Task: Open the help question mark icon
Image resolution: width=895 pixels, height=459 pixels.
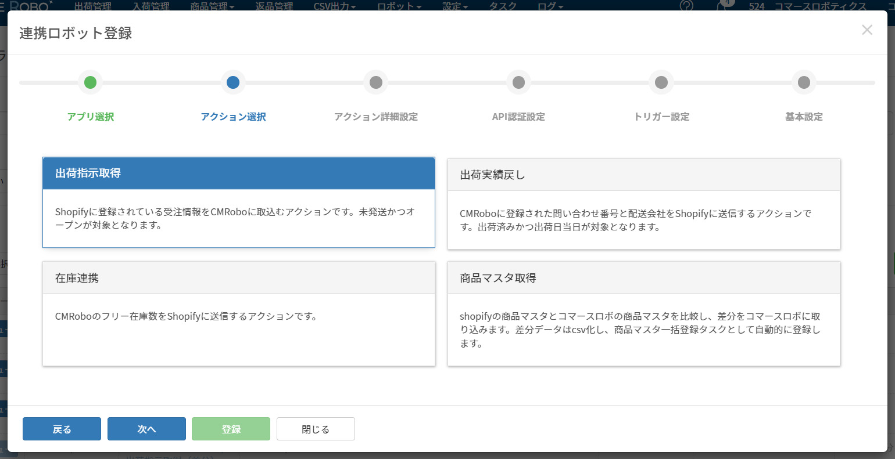Action: point(686,6)
